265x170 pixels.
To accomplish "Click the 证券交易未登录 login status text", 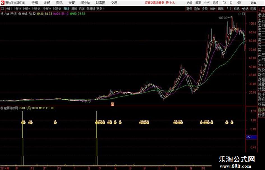I will 155,3.
